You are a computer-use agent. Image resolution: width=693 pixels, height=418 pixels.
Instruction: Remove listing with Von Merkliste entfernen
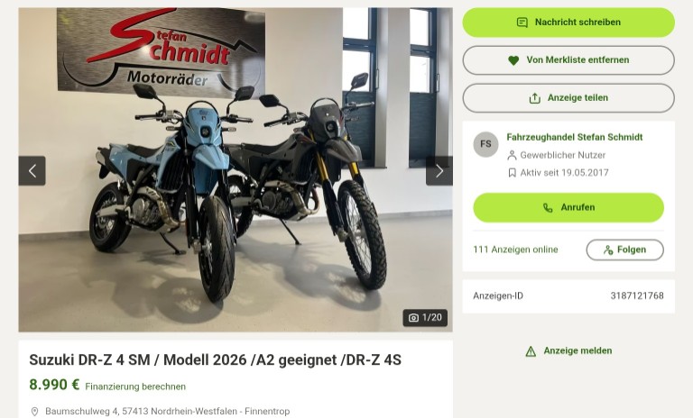[568, 60]
